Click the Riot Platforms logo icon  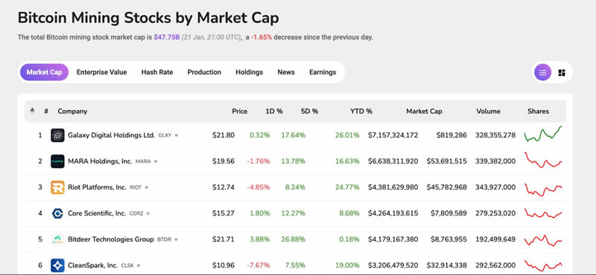(57, 187)
